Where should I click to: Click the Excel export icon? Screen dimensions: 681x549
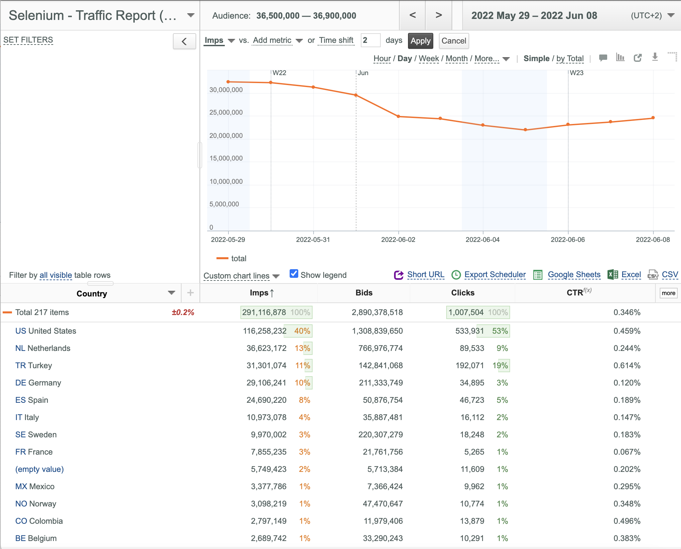point(613,274)
